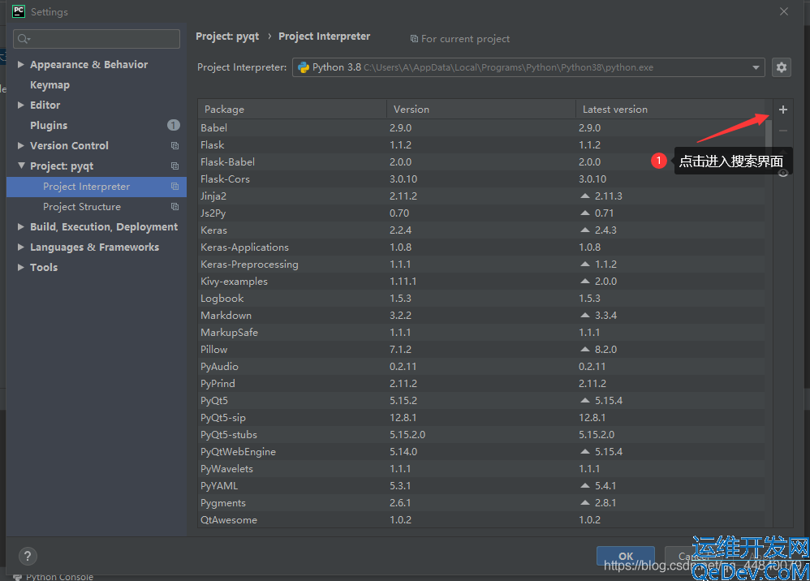The width and height of the screenshot is (810, 581).
Task: Click copy icon beside Project Structure
Action: coord(174,207)
